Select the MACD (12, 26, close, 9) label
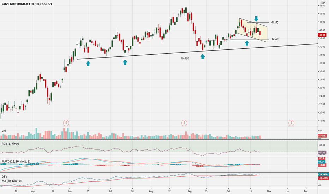The width and height of the screenshot is (329, 194). (16, 161)
